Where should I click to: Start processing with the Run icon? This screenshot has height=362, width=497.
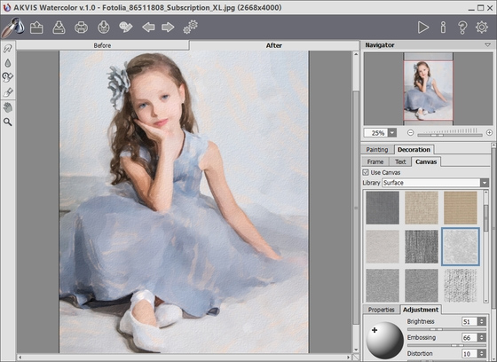tap(423, 28)
